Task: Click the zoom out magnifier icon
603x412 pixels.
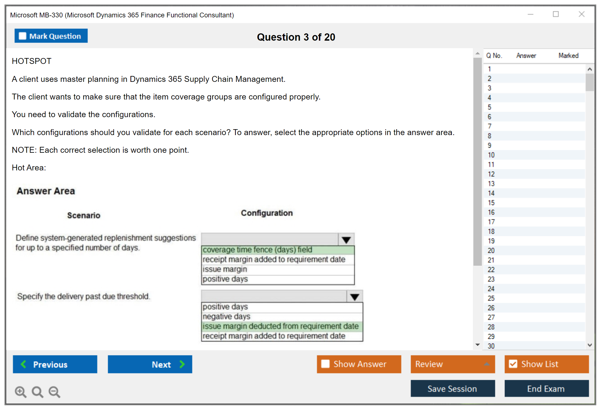Action: (x=54, y=392)
